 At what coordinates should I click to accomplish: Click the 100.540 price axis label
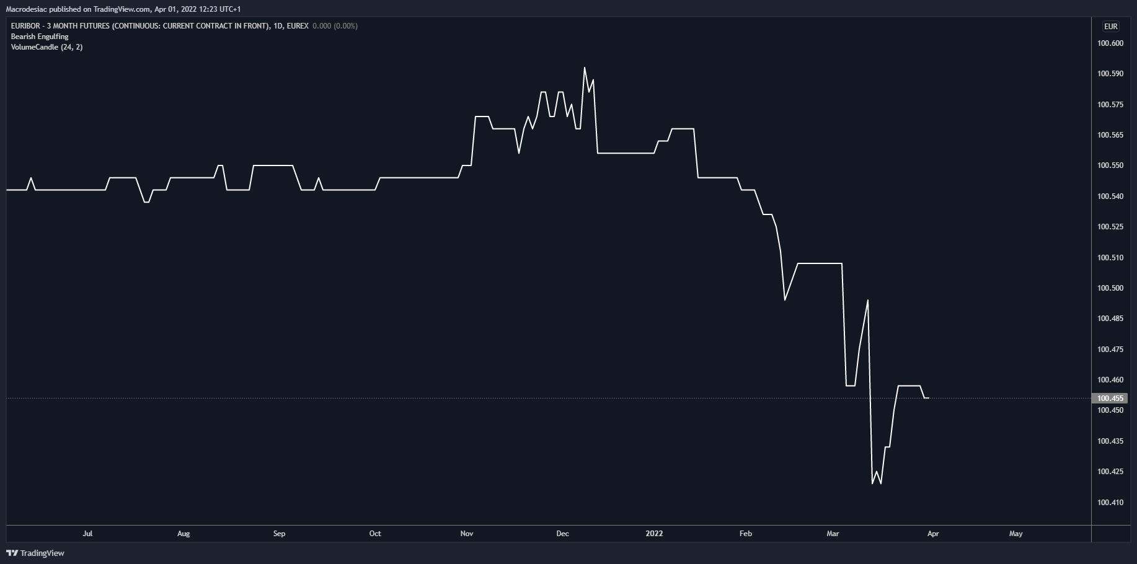point(1110,196)
